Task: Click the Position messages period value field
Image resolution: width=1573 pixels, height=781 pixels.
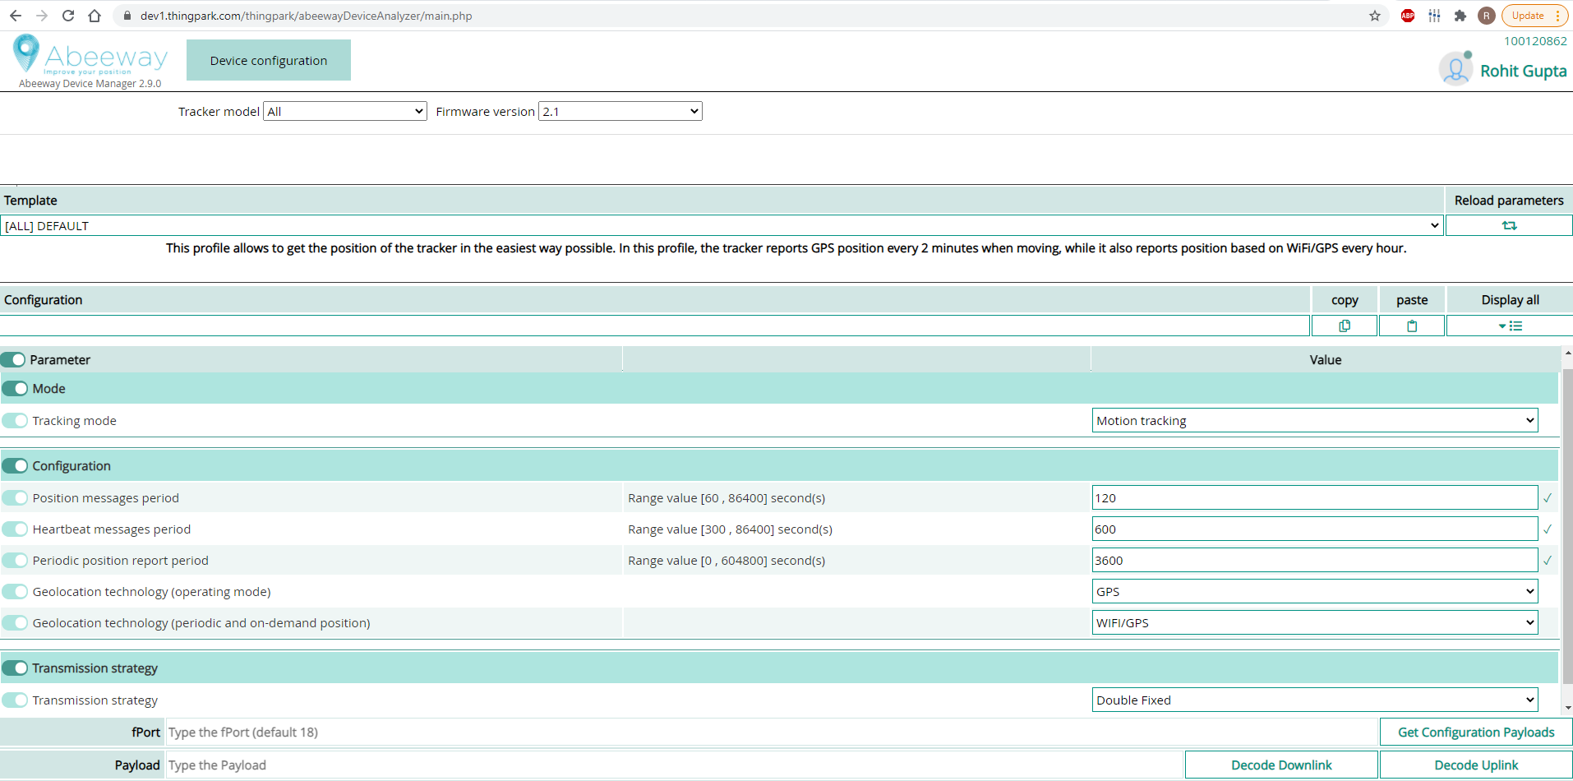Action: point(1315,498)
